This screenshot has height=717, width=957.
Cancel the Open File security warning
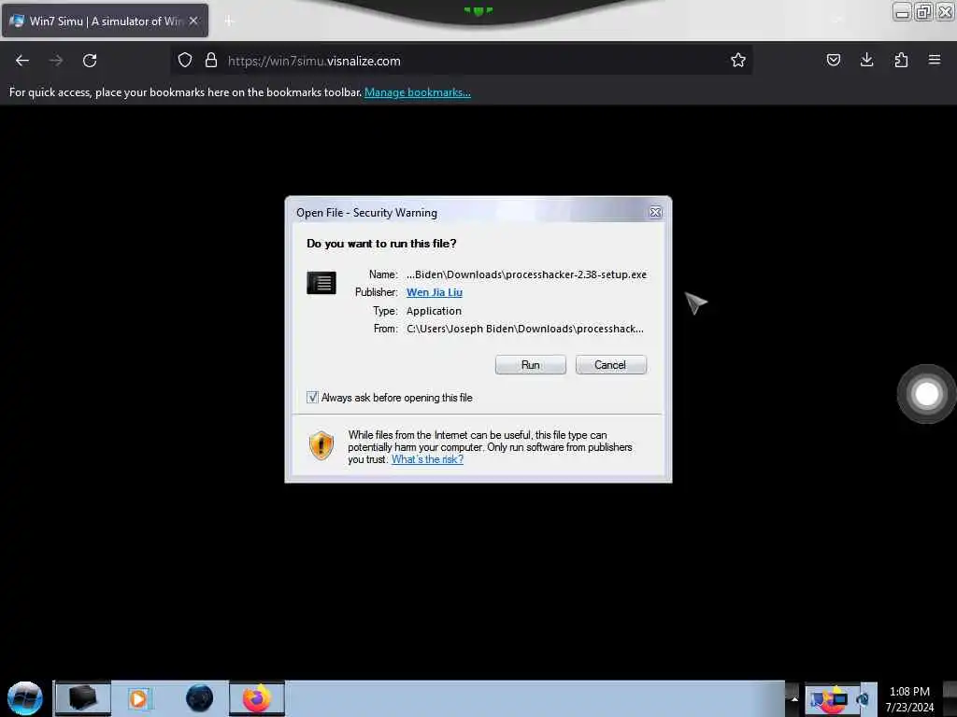tap(610, 365)
